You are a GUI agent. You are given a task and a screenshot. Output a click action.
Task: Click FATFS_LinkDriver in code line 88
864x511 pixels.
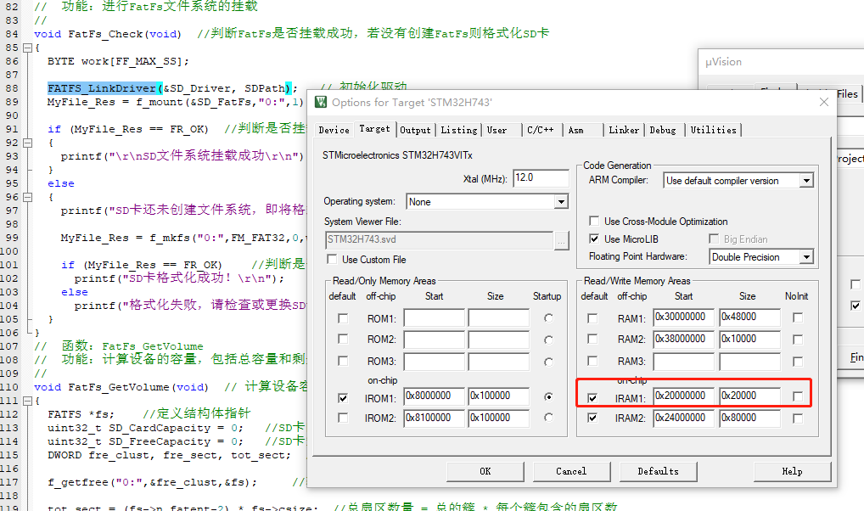[102, 88]
